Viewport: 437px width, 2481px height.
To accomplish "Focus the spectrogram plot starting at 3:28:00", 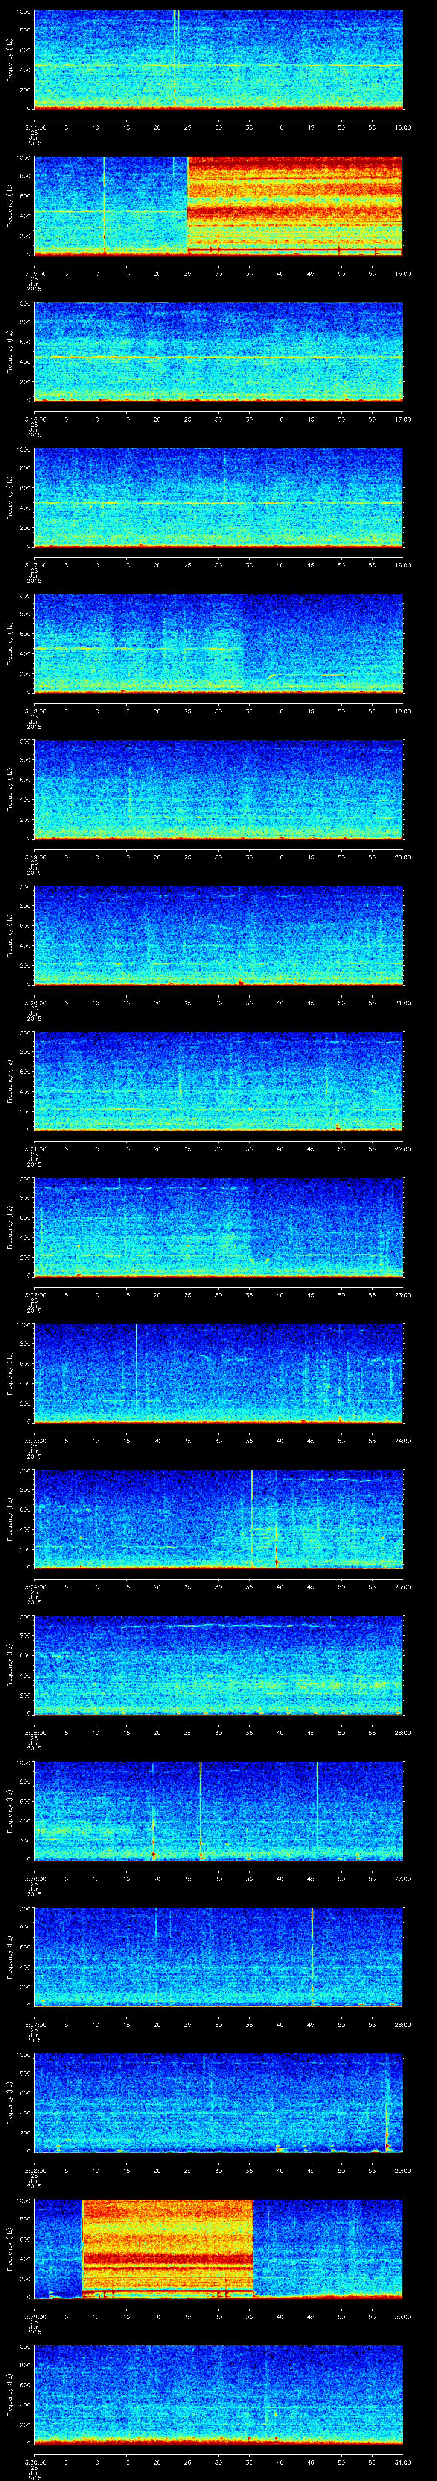I will (x=219, y=2103).
